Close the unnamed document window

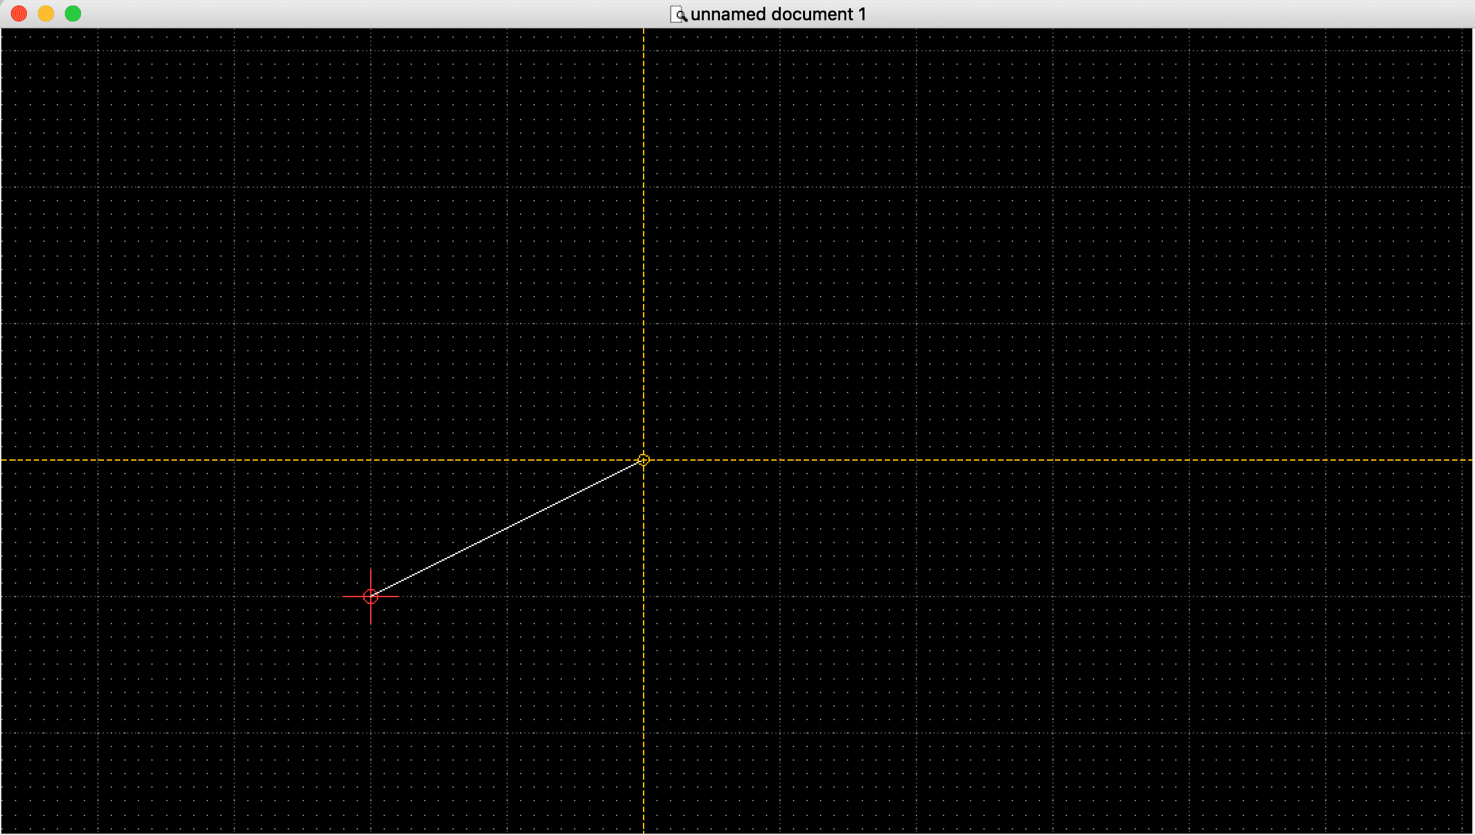point(19,14)
